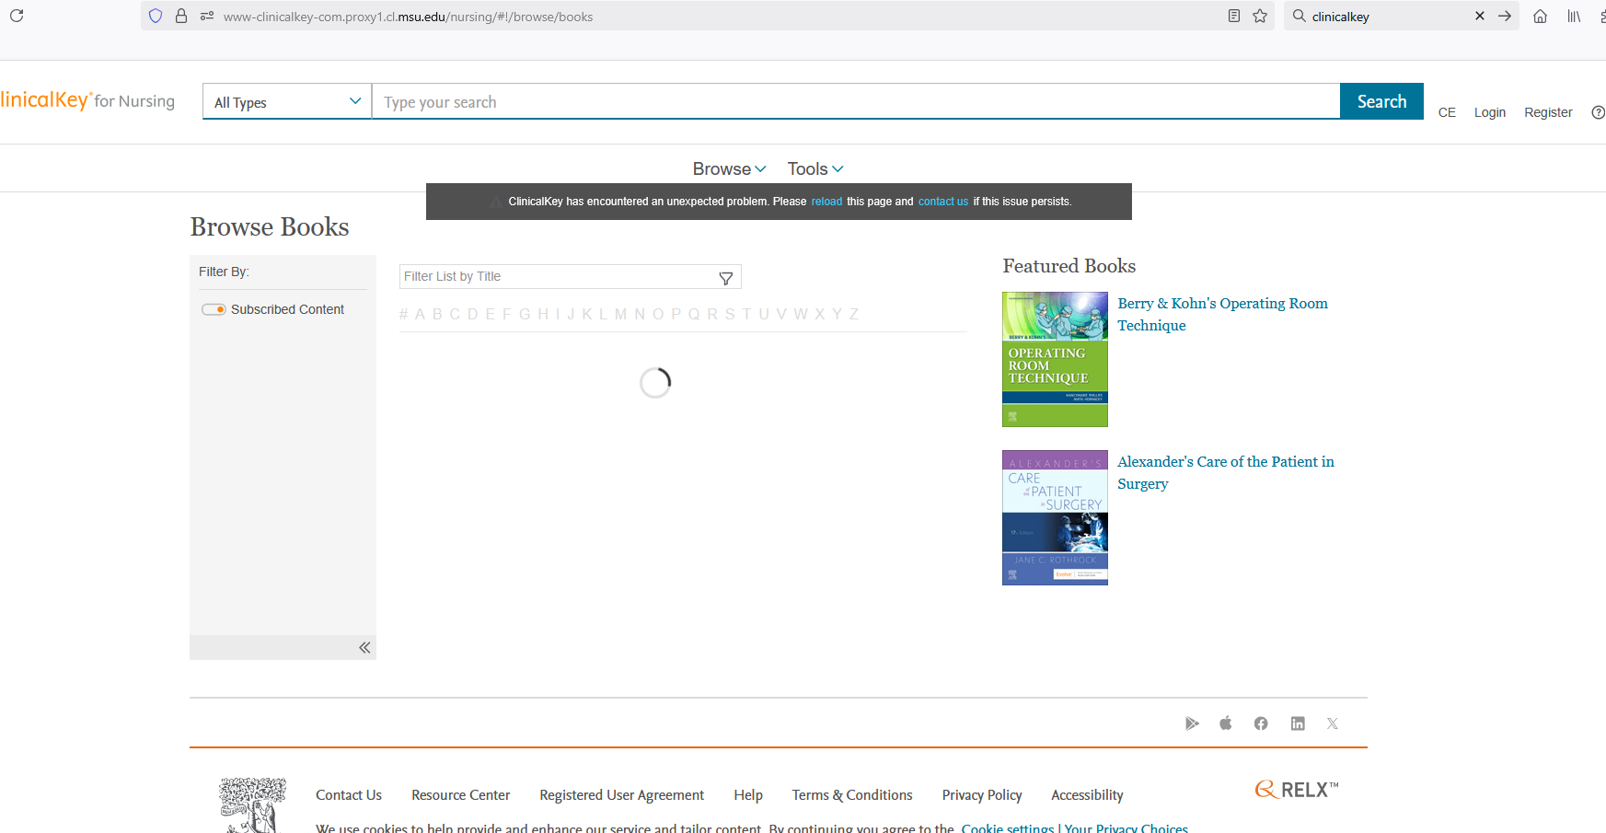Open Terms & Conditions footer link
Screen dimensions: 1606x833
pyautogui.click(x=852, y=794)
